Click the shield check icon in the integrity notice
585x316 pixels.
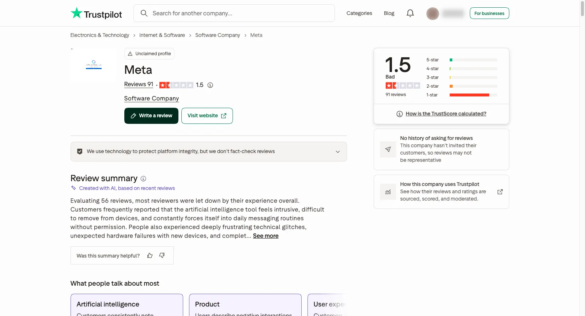[x=80, y=151]
